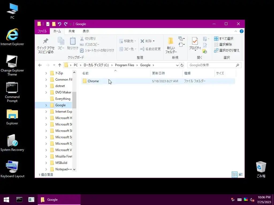Create a new folder with 新しいフォルダー
274x205 pixels.
[171, 45]
